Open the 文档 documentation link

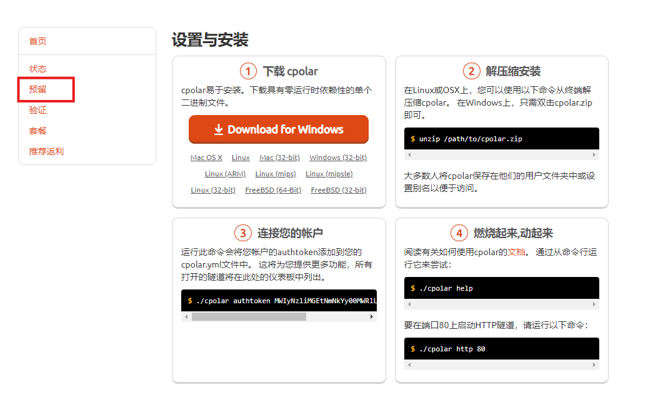coord(516,252)
